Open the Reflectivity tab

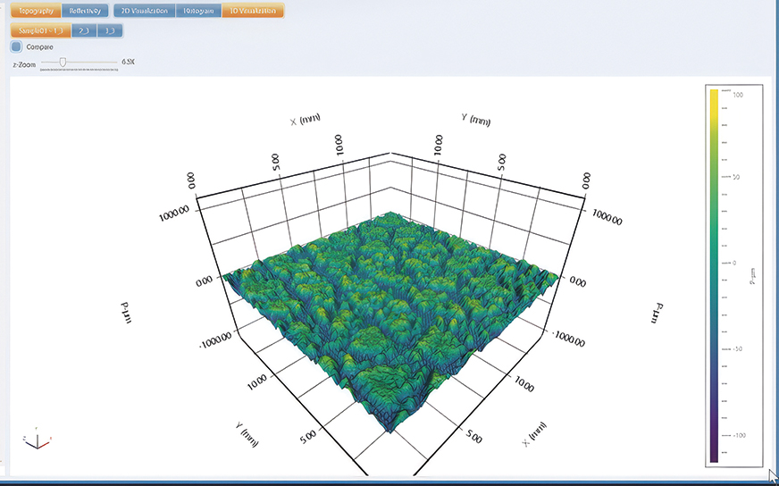pos(86,11)
